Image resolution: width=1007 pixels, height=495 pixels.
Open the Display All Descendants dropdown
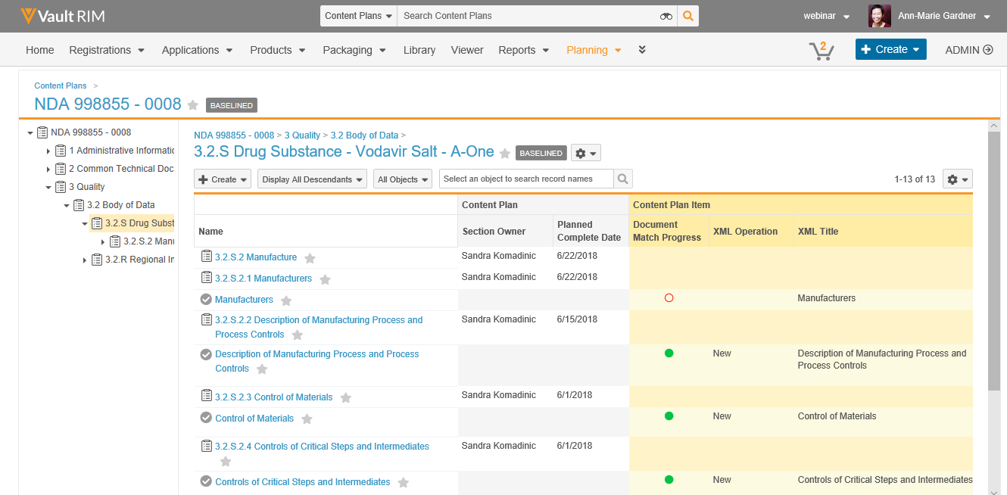[312, 179]
